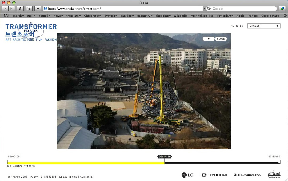Open the mail bookmarks folder
The height and width of the screenshot is (181, 288).
(x=31, y=16)
